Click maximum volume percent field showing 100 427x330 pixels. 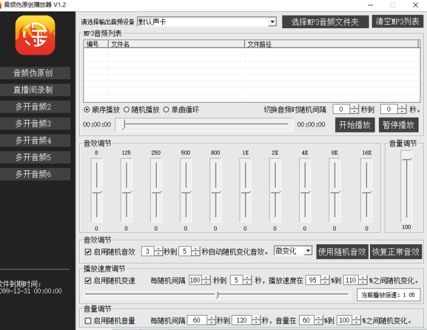(x=344, y=320)
